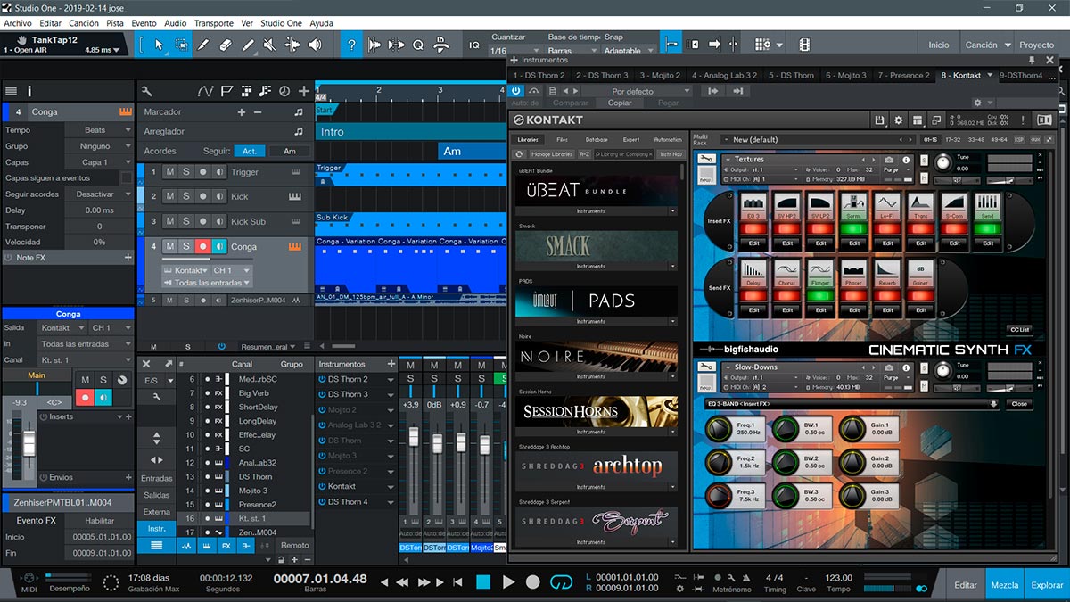This screenshot has width=1070, height=602.
Task: Toggle monitor on the Conga track
Action: (x=219, y=247)
